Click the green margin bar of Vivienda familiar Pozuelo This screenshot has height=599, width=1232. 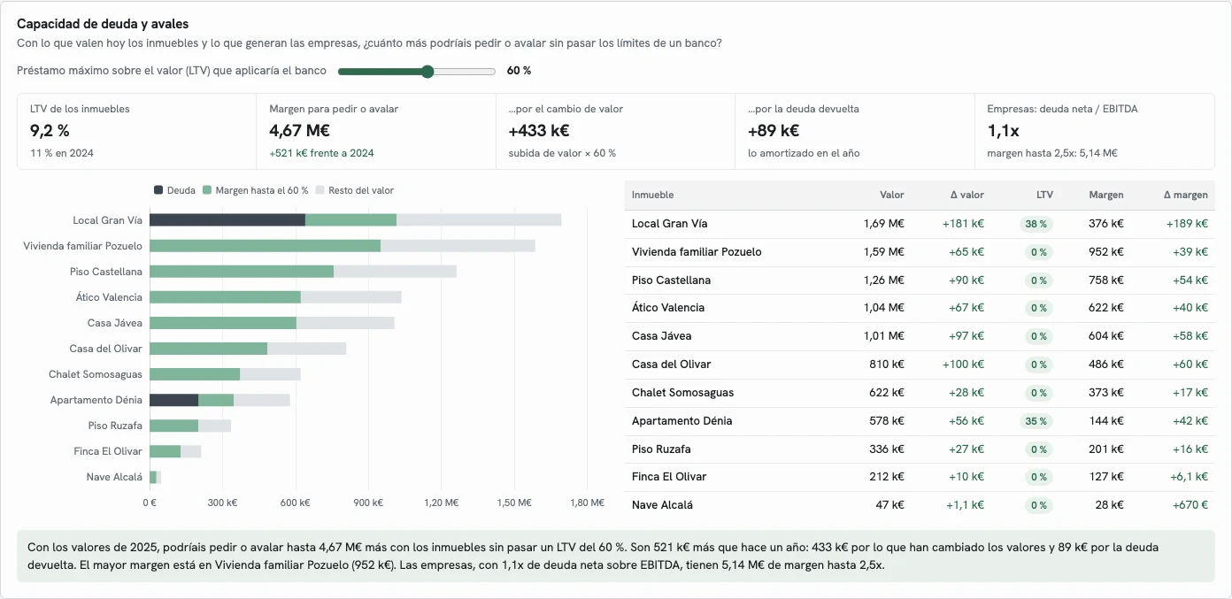[x=265, y=246]
